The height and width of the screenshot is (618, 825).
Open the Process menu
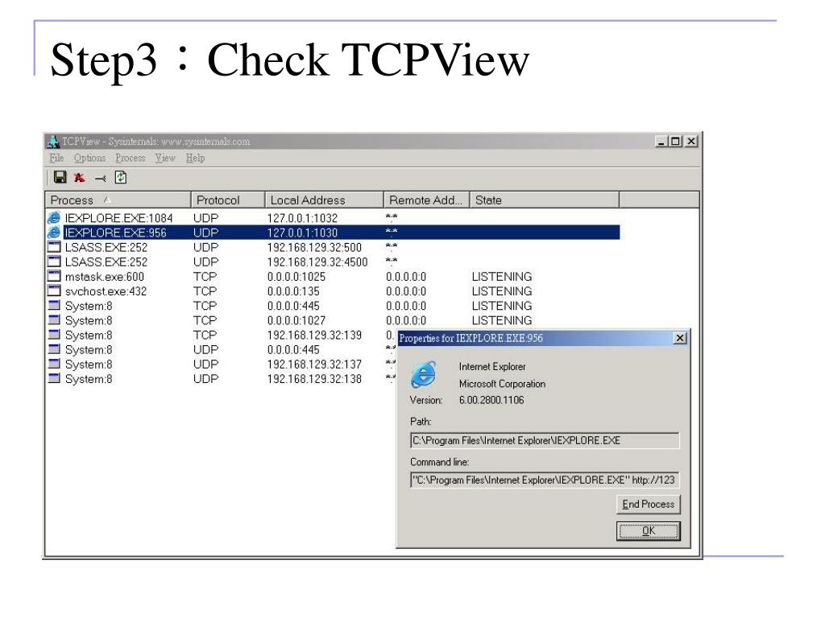[x=130, y=159]
